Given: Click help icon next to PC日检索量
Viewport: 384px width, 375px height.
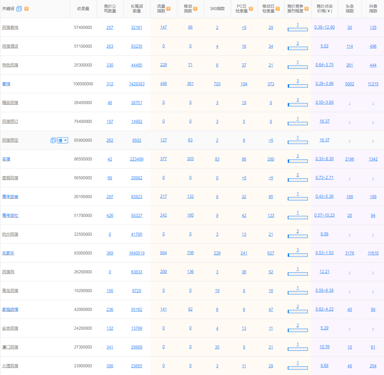Looking at the screenshot, I should pyautogui.click(x=251, y=9).
